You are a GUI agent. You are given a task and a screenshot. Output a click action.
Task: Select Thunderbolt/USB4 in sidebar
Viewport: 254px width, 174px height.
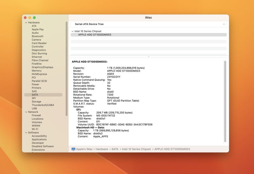43,105
